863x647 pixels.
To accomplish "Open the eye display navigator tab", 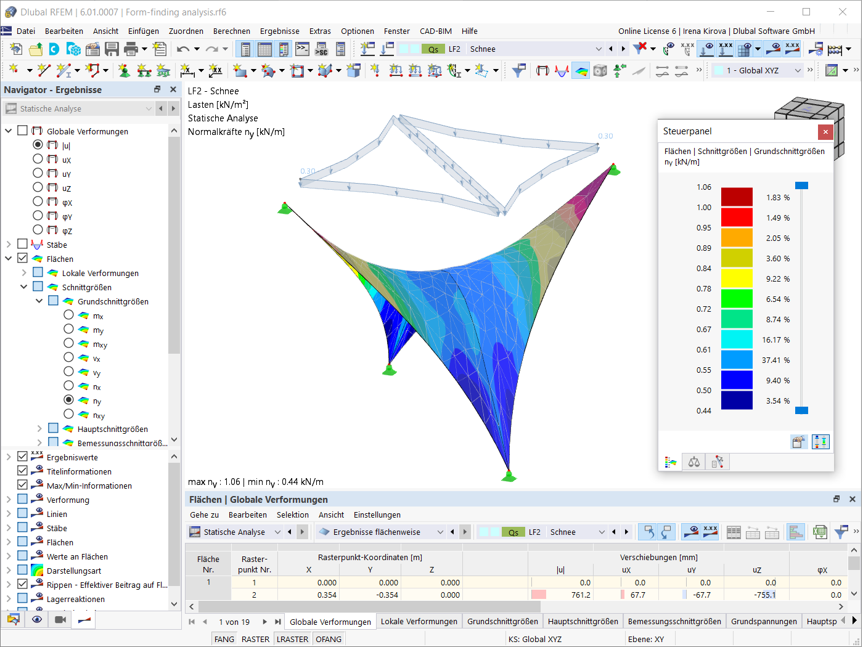I will click(37, 619).
